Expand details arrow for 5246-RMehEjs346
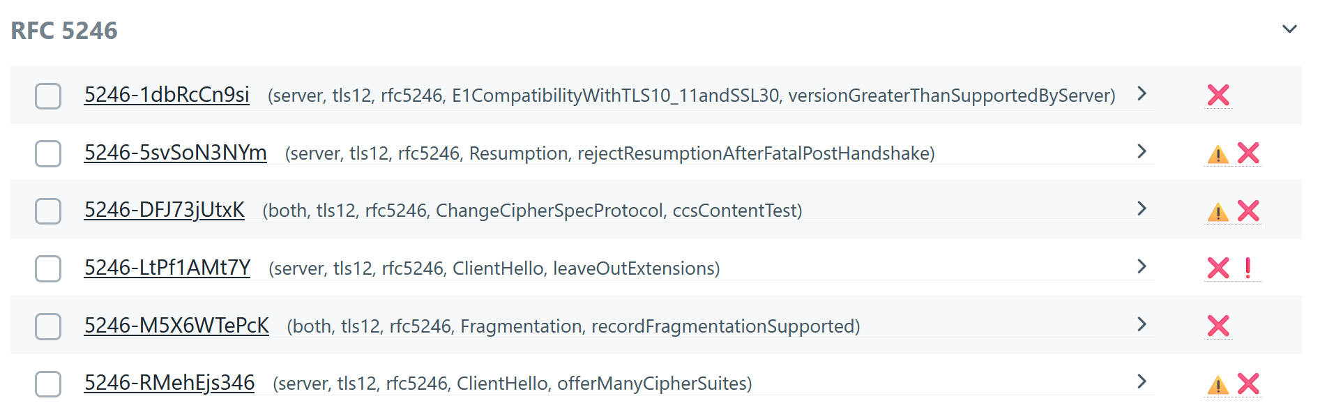Image resolution: width=1334 pixels, height=410 pixels. click(1142, 381)
